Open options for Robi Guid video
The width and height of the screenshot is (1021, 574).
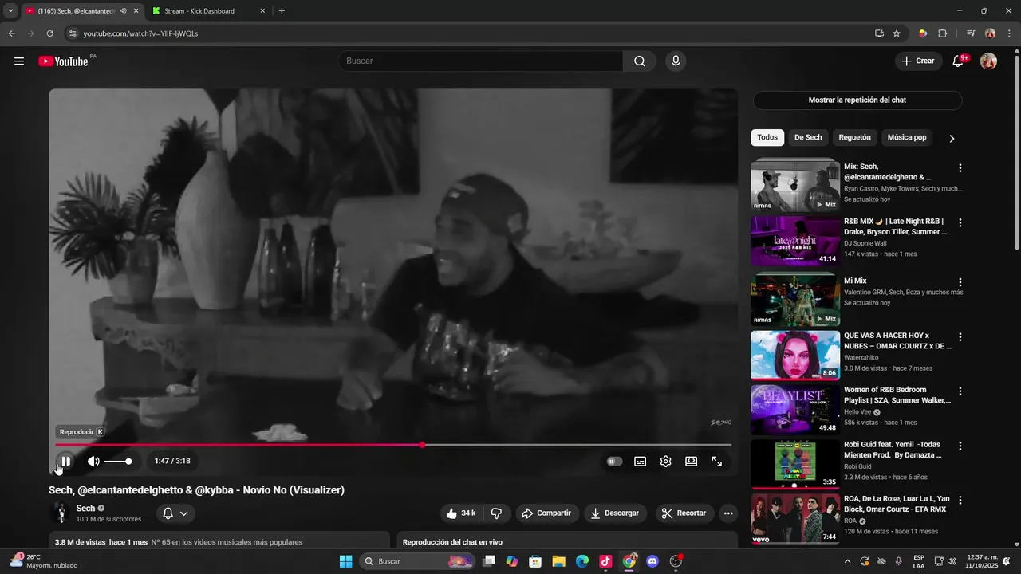(960, 446)
